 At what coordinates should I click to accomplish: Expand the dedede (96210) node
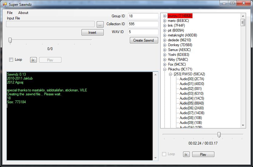165,40
